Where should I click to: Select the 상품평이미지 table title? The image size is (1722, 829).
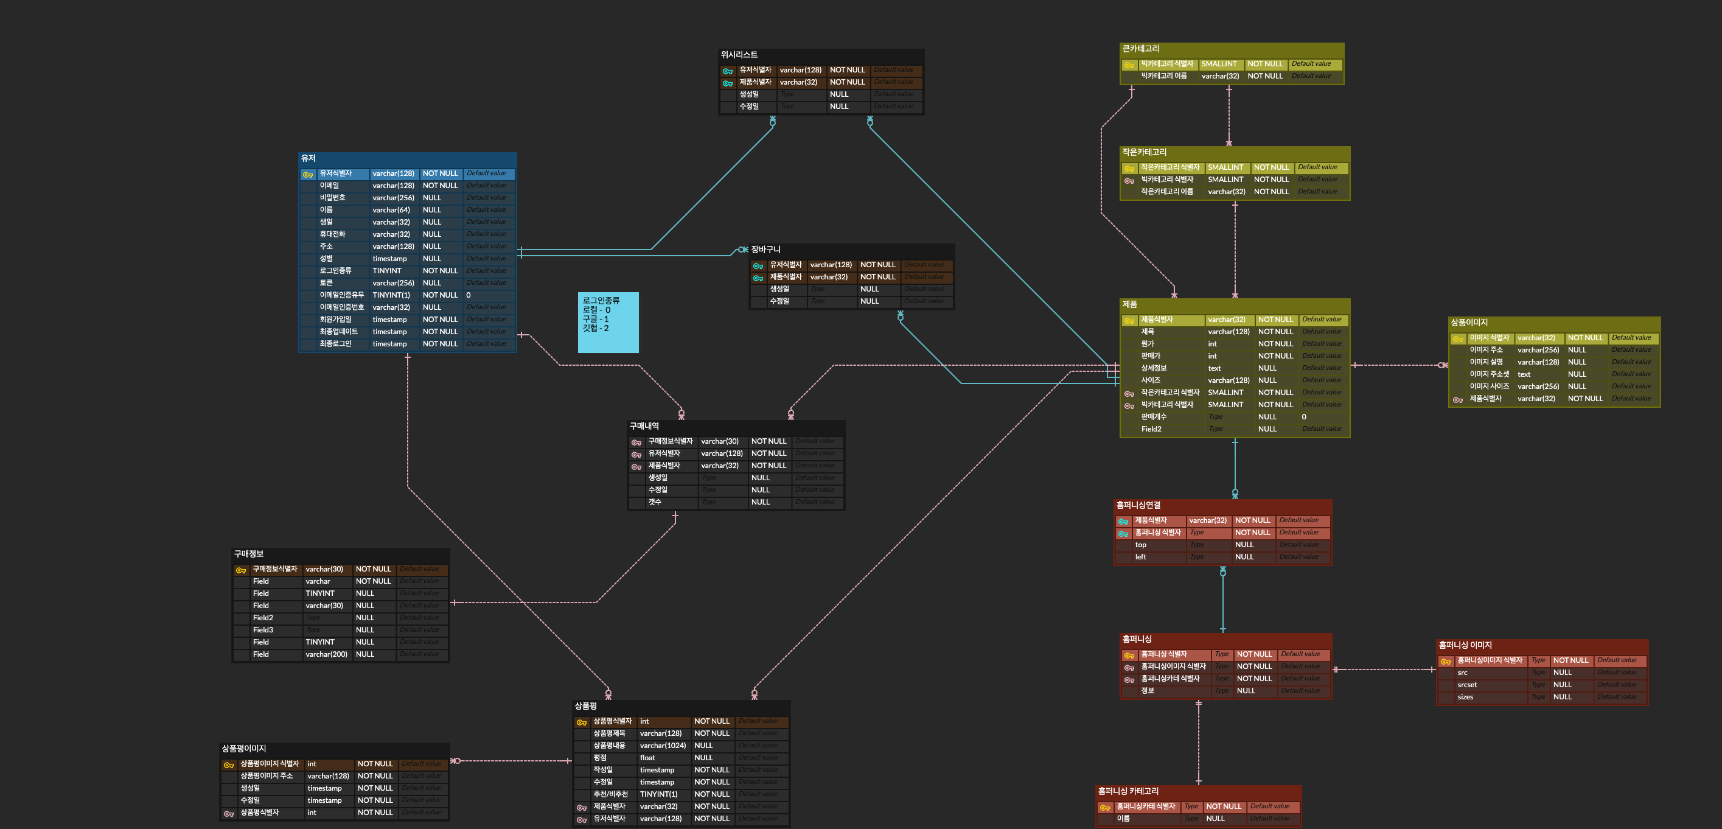click(244, 749)
